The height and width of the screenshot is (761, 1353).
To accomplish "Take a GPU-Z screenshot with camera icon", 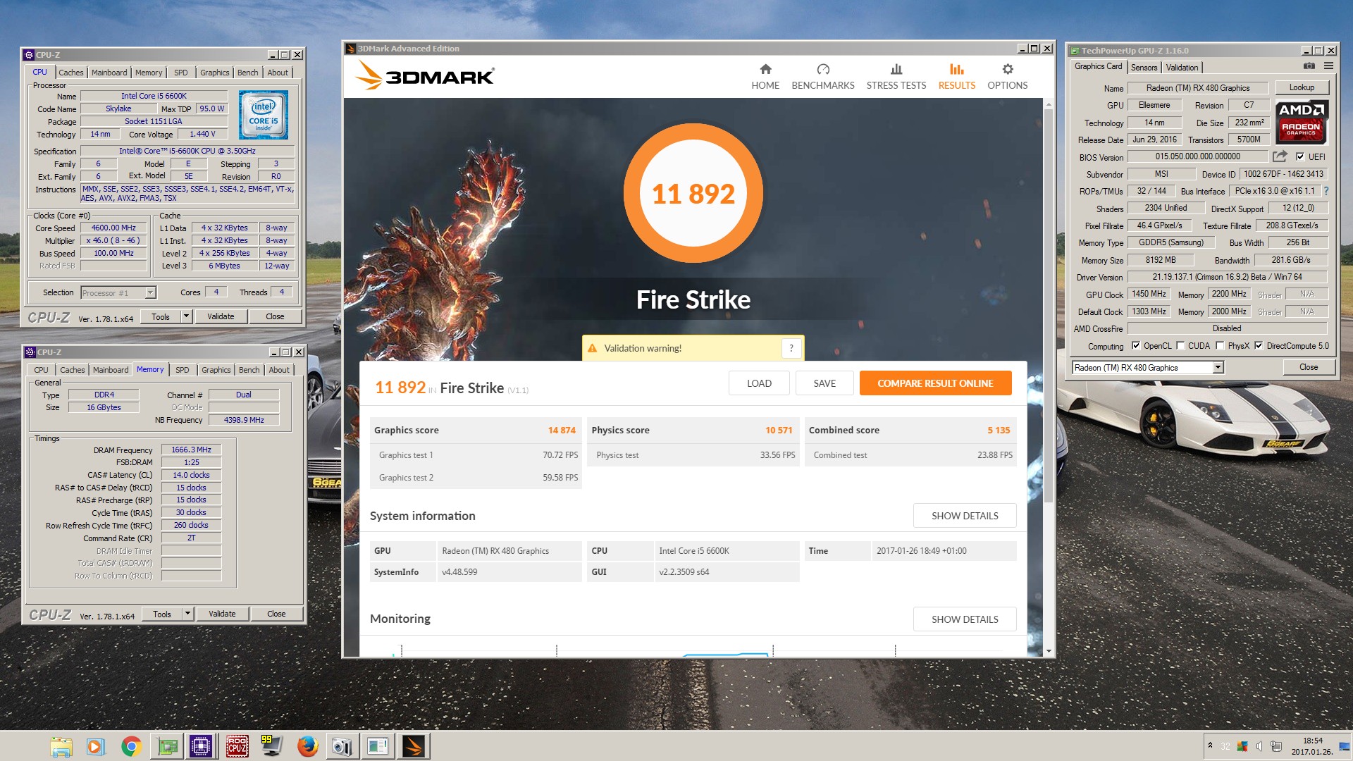I will (x=1309, y=66).
